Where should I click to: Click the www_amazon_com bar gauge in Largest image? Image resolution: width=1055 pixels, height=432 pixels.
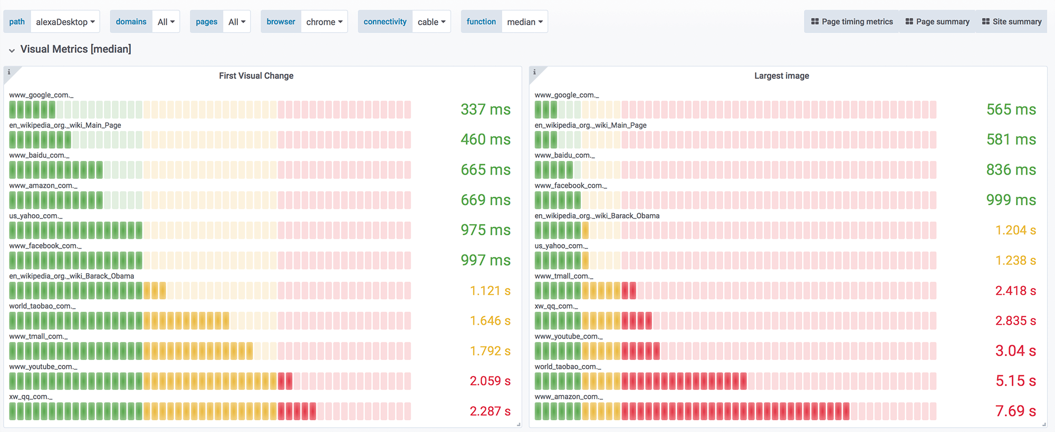[x=735, y=411]
